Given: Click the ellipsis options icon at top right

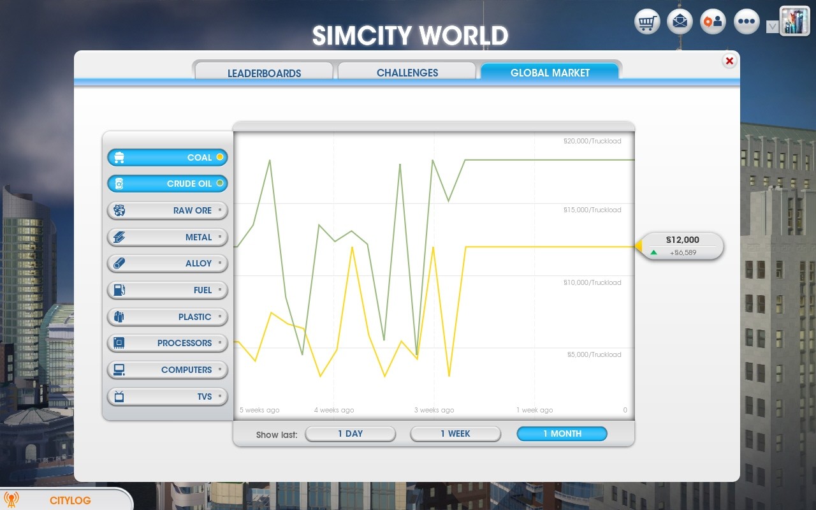Looking at the screenshot, I should click(x=746, y=21).
